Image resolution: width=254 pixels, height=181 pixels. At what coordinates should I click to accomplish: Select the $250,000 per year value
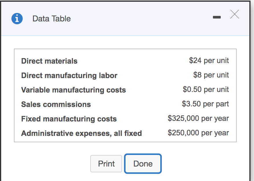(x=198, y=133)
